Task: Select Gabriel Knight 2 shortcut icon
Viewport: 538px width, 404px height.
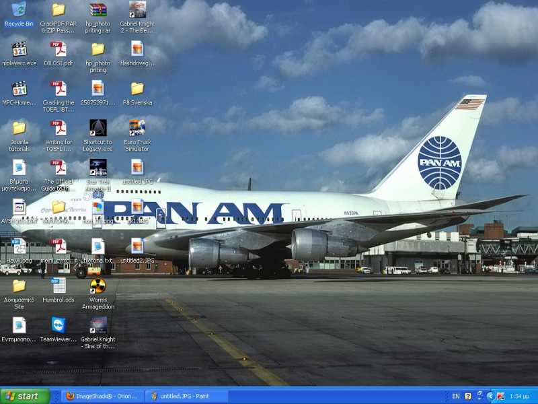Action: tap(137, 10)
